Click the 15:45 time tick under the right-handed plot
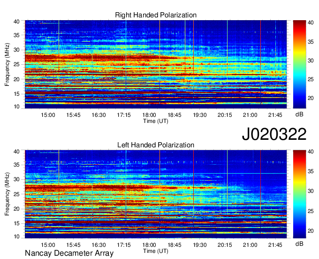 73,115
